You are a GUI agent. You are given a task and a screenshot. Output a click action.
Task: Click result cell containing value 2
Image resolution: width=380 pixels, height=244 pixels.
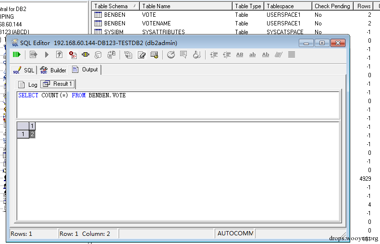(x=32, y=134)
